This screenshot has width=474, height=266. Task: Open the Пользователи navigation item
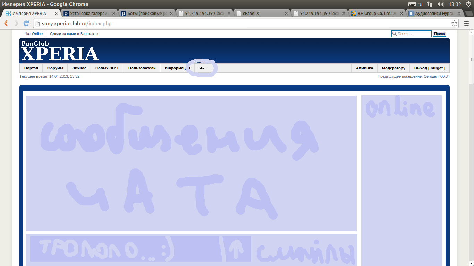[142, 68]
